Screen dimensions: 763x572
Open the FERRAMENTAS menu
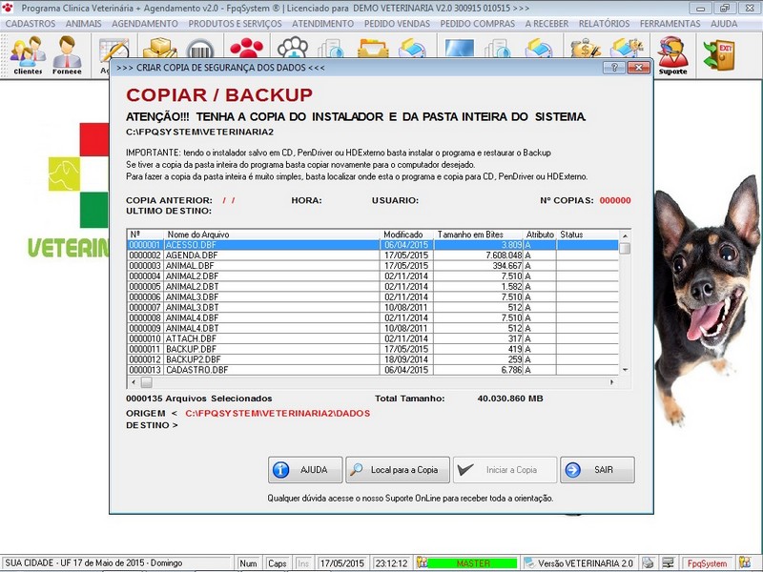coord(670,23)
